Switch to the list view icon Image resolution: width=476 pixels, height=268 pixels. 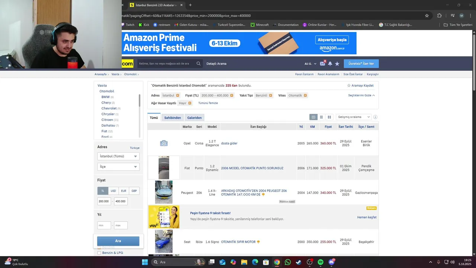(321, 117)
